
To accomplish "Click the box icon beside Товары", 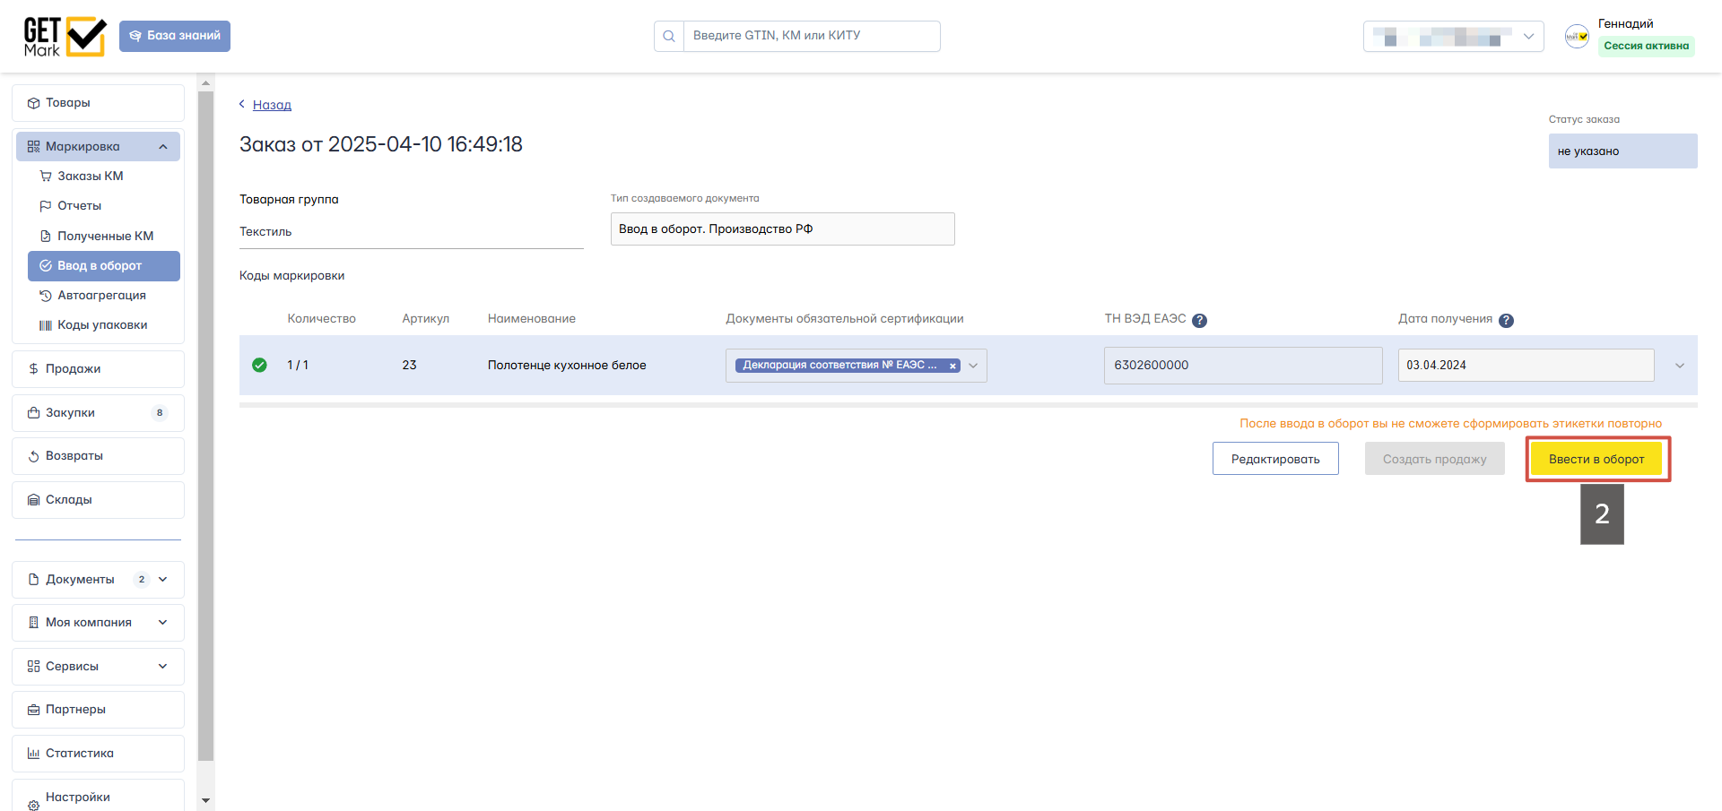I will [x=34, y=103].
